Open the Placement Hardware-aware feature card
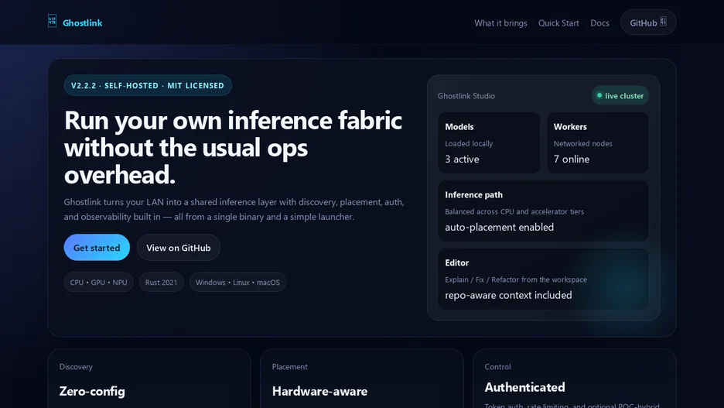Viewport: 724px width, 408px height. (361, 379)
